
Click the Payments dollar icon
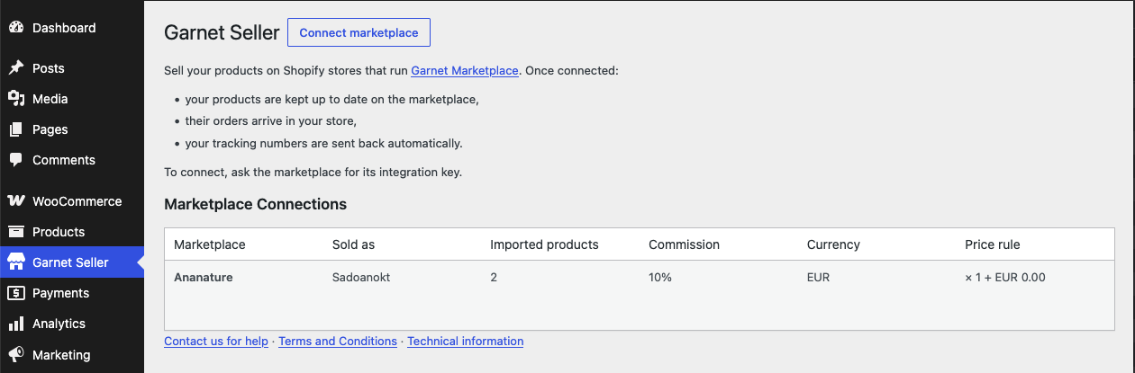click(16, 293)
